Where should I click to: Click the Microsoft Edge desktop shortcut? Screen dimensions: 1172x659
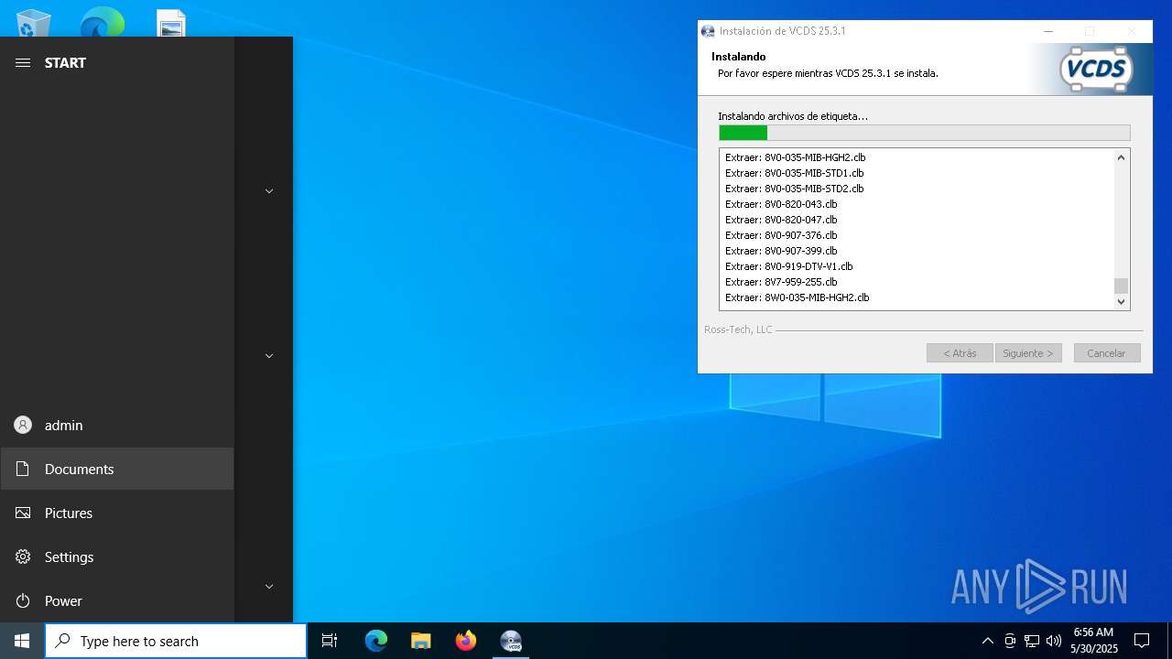[x=102, y=23]
